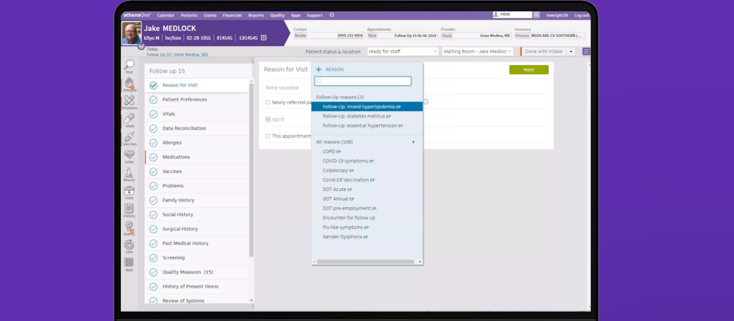The width and height of the screenshot is (734, 321).
Task: Check the Newly referred patient checkbox
Action: pyautogui.click(x=268, y=102)
